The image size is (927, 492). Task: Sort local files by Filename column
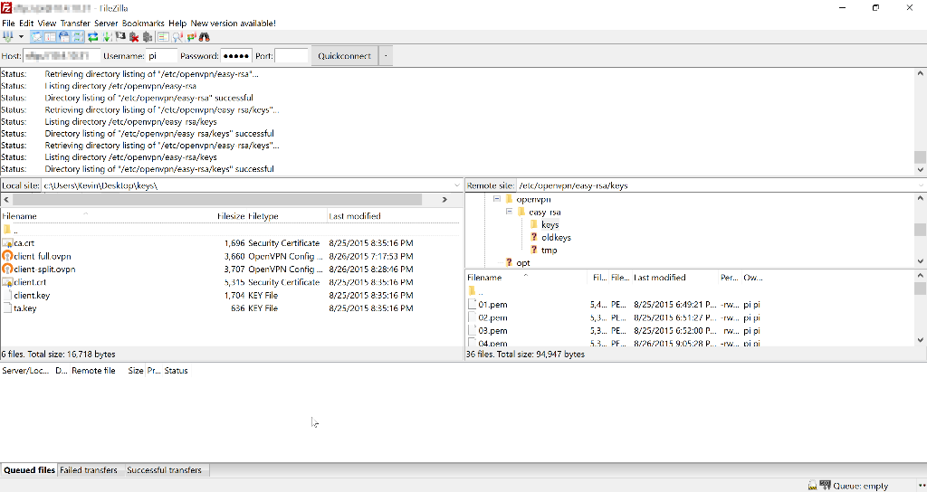tap(19, 216)
